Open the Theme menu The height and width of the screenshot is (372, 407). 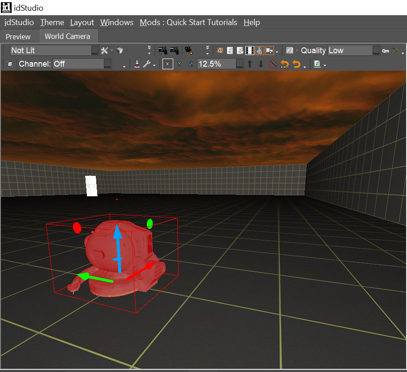[x=52, y=22]
